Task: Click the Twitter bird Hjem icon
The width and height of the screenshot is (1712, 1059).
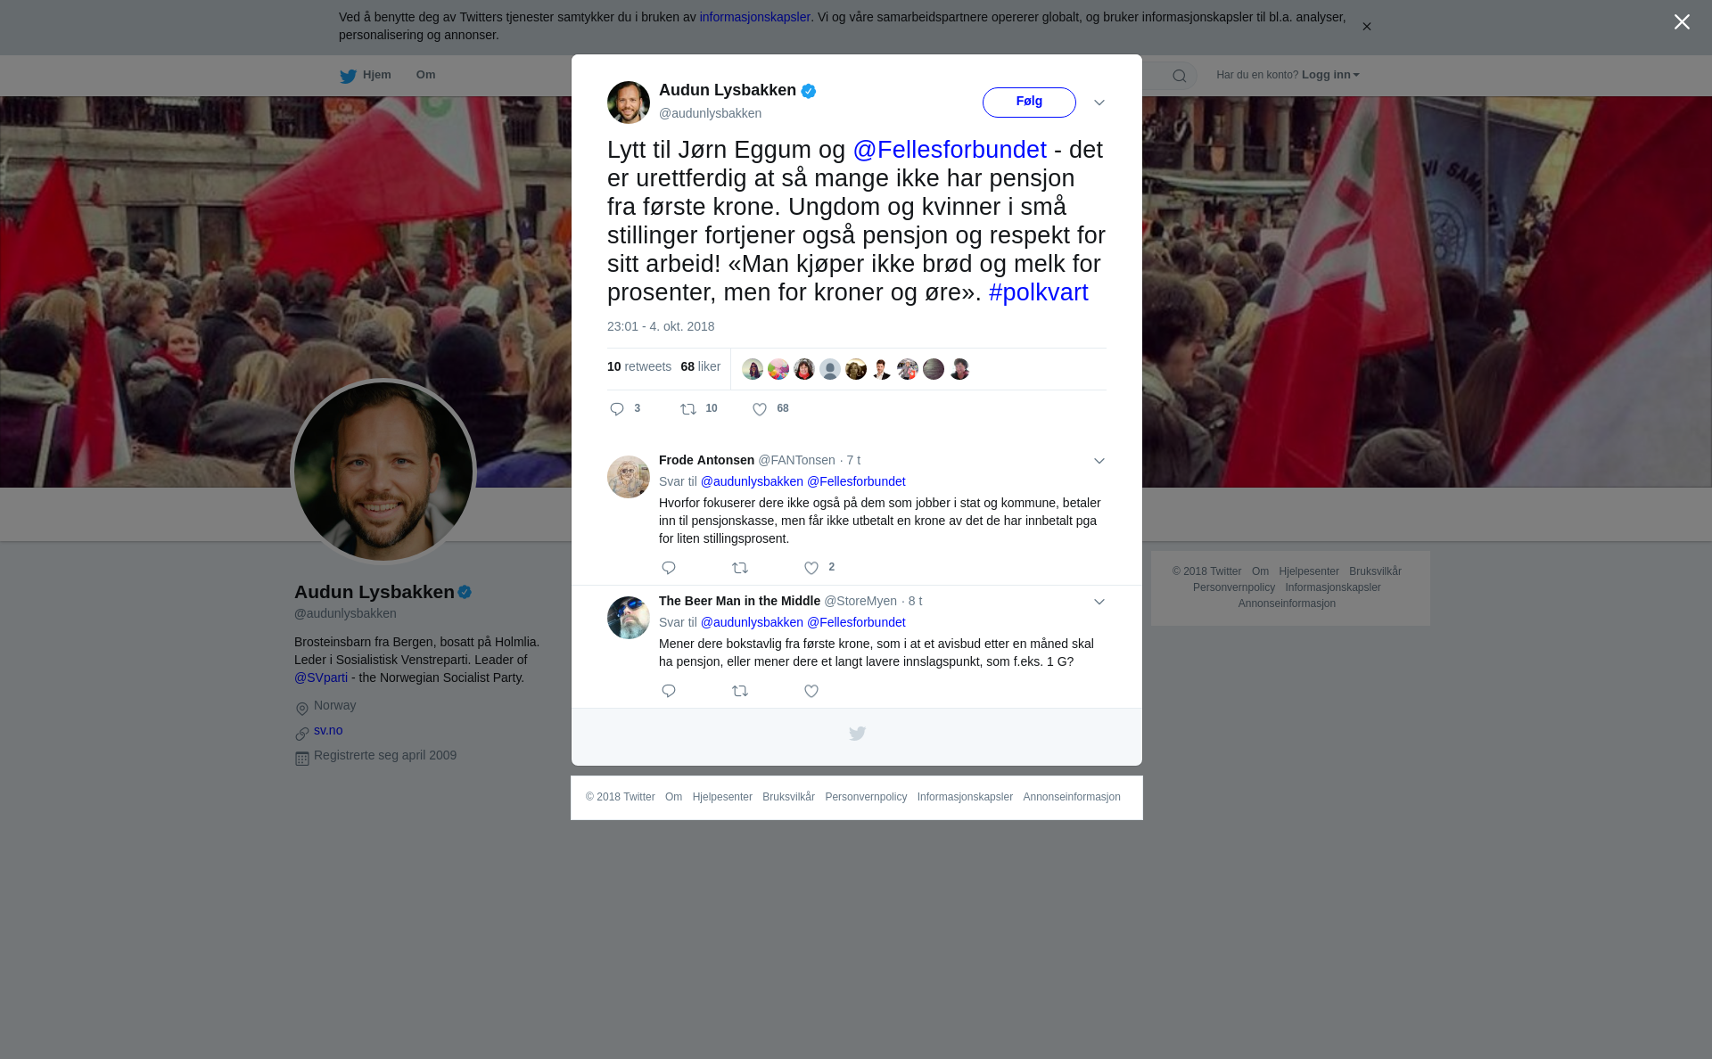Action: (x=348, y=76)
